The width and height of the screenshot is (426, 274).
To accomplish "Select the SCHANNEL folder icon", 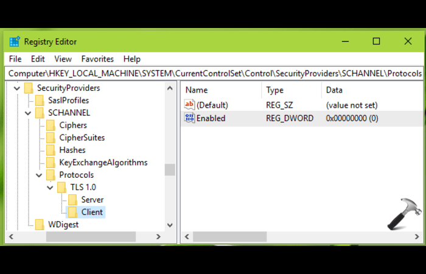I will coord(40,113).
